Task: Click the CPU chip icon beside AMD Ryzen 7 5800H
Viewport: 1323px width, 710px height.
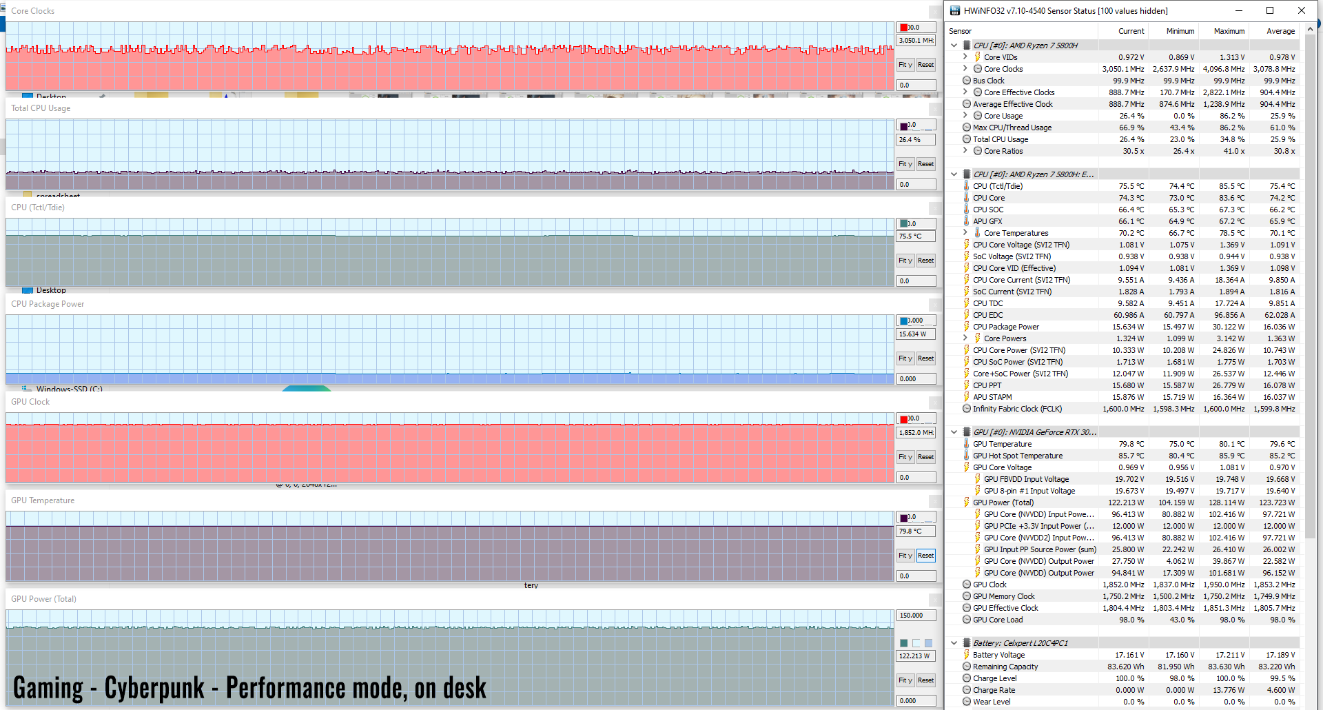Action: click(967, 45)
